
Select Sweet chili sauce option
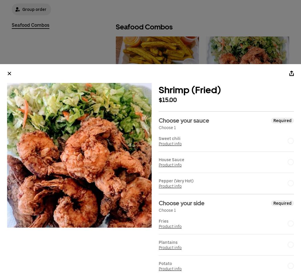click(x=291, y=141)
